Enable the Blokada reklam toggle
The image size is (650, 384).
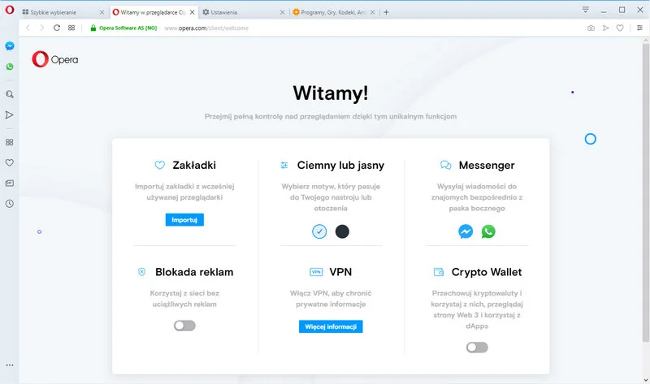click(184, 326)
